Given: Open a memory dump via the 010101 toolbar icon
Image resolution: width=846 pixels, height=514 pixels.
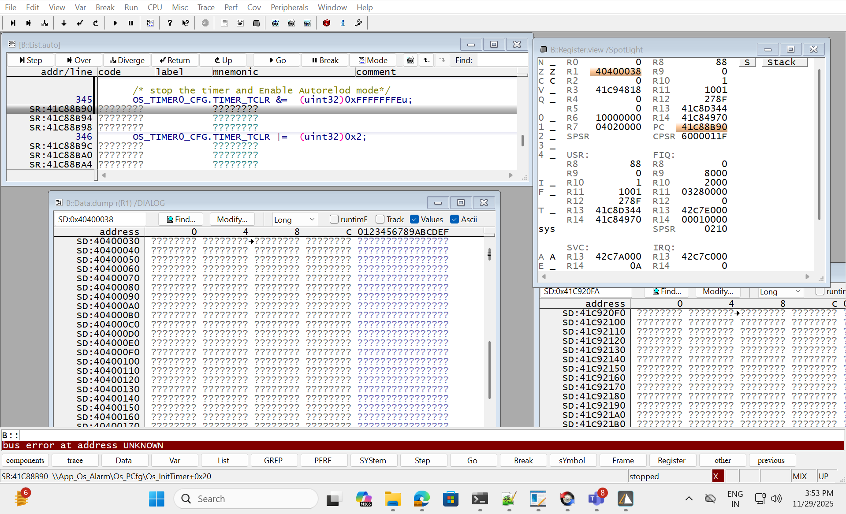Looking at the screenshot, I should pos(240,23).
